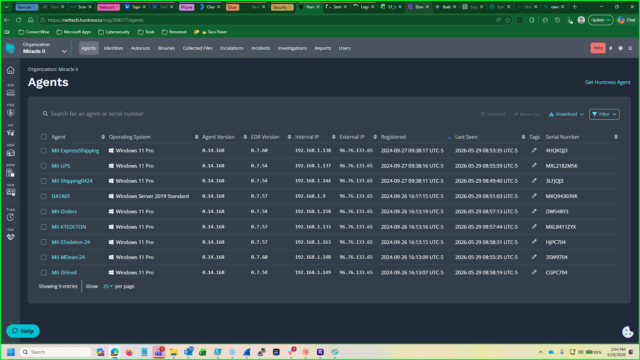Check the MII-KTEDETON row checkbox
This screenshot has height=360, width=640.
[x=44, y=227]
